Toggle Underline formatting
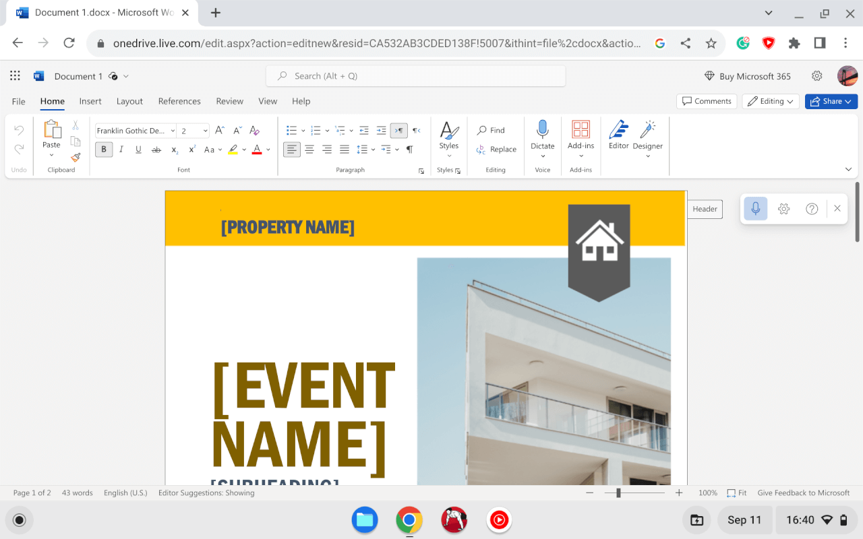This screenshot has height=539, width=863. (139, 150)
